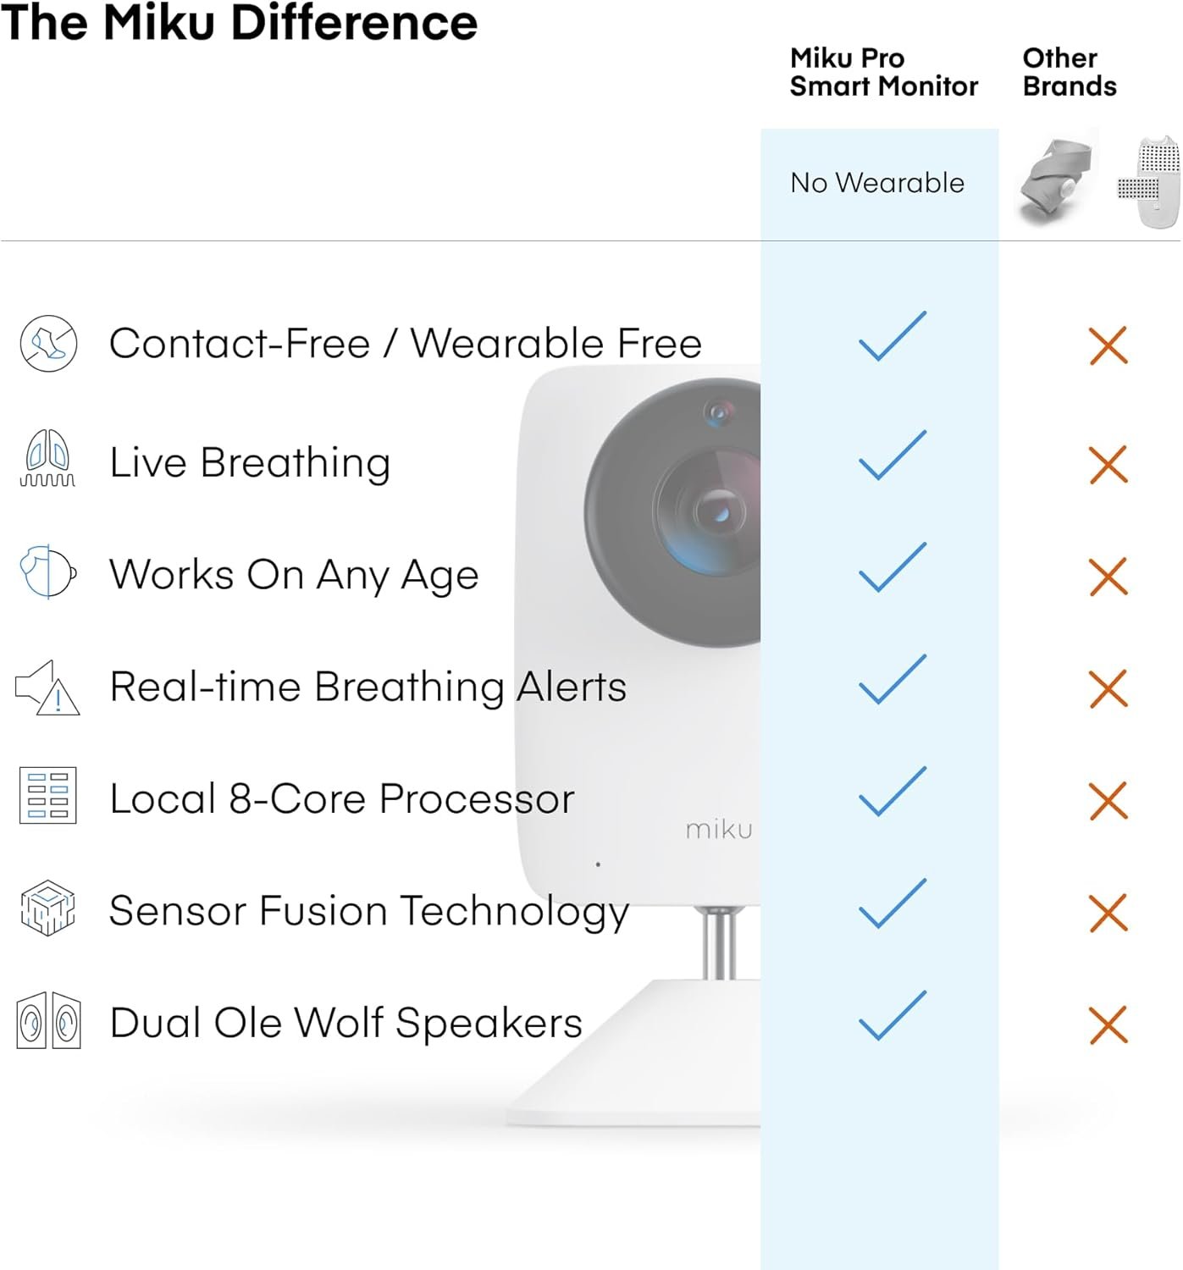Image resolution: width=1183 pixels, height=1270 pixels.
Task: Click the orange X for Contact-Free row
Action: [x=1108, y=345]
